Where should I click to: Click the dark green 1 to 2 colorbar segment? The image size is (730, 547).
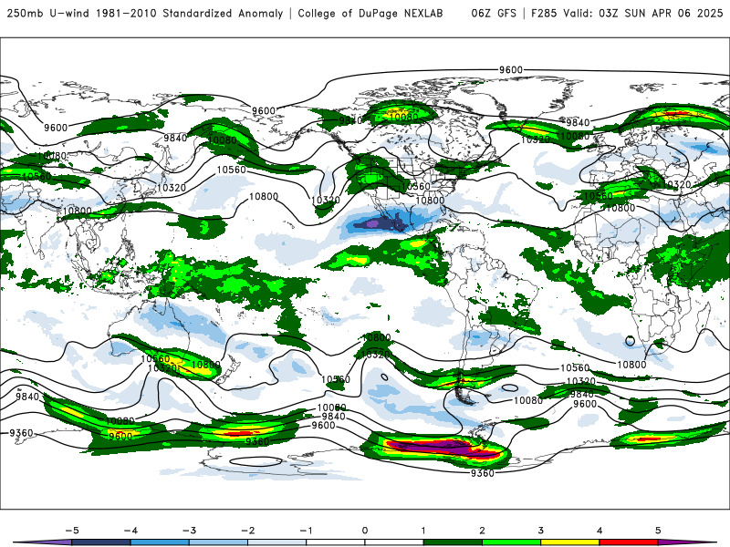pyautogui.click(x=453, y=542)
